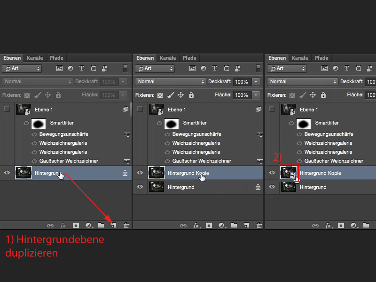Click fx layer style icon in middle panel

pyautogui.click(x=196, y=226)
